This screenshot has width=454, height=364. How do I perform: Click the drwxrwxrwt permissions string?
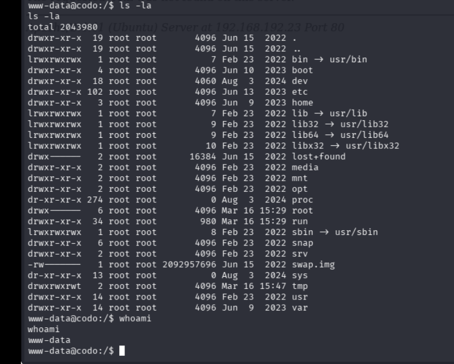click(55, 286)
